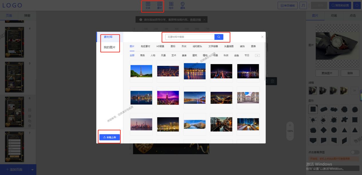Select the splatter shape in the shape panel

tap(313, 120)
